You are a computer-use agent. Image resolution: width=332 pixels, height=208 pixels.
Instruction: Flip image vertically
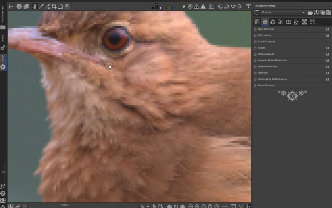coord(240,6)
